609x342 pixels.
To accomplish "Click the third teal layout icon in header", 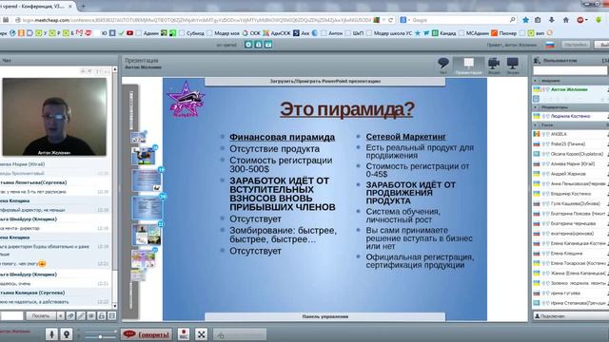I will point(268,45).
